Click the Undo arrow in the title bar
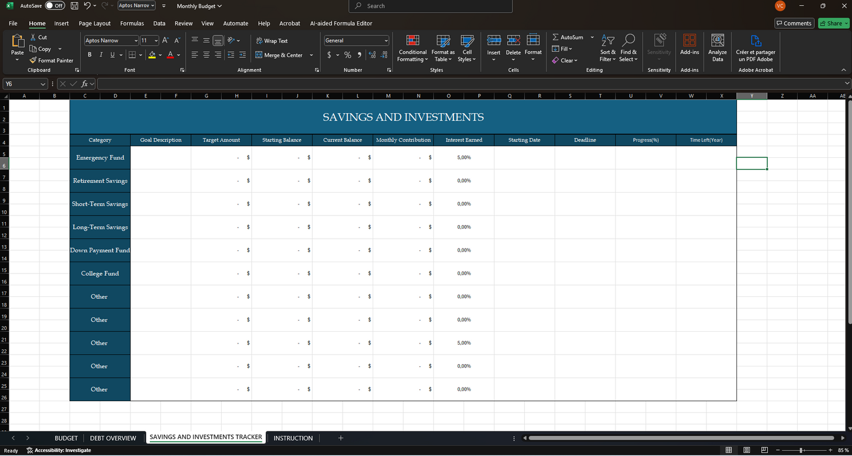The image size is (852, 456). 87,6
